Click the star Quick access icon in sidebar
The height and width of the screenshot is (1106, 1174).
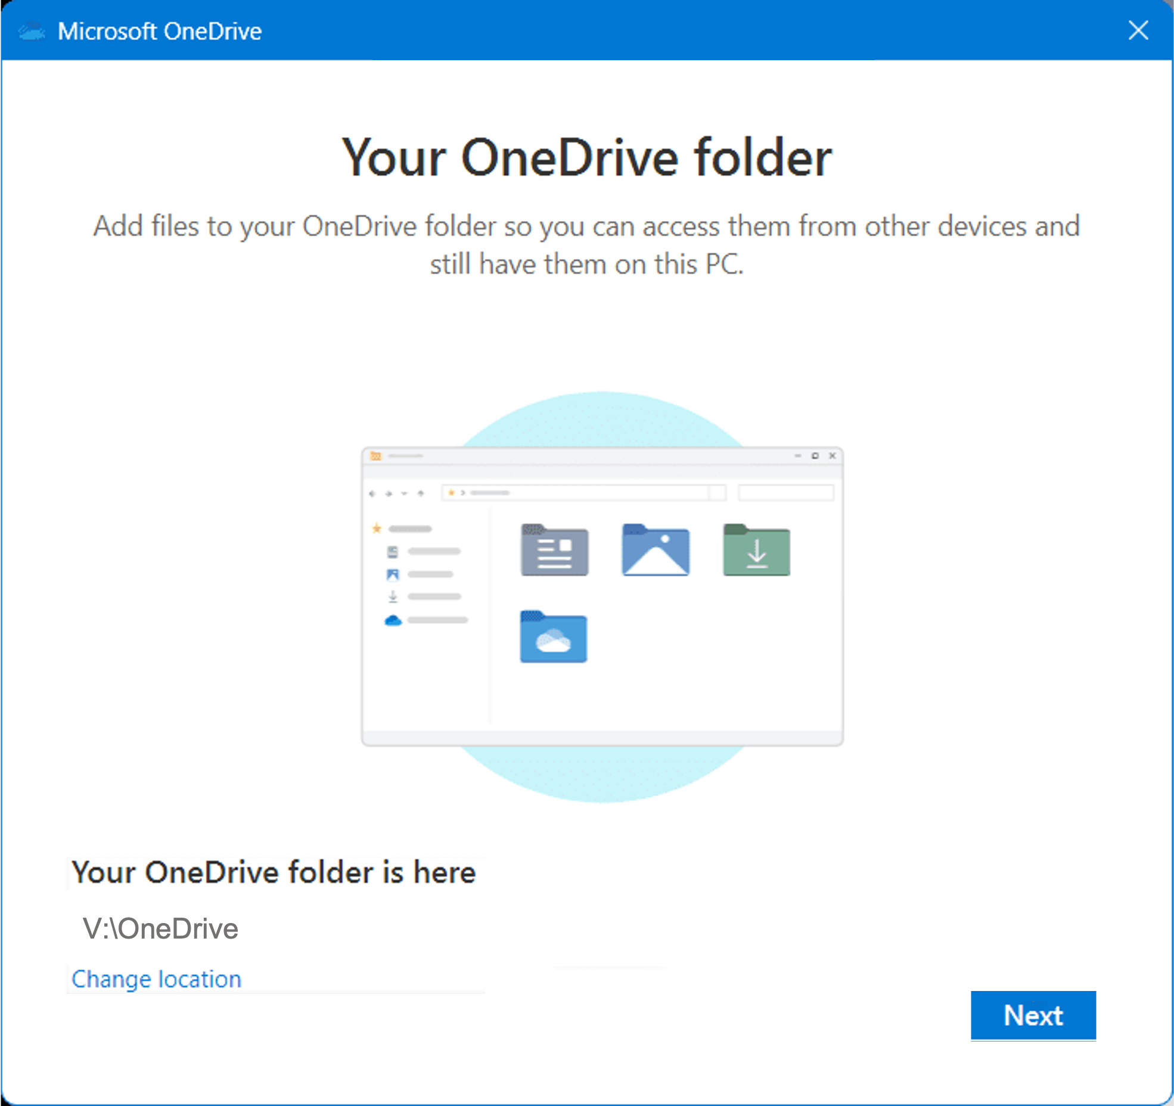click(377, 529)
